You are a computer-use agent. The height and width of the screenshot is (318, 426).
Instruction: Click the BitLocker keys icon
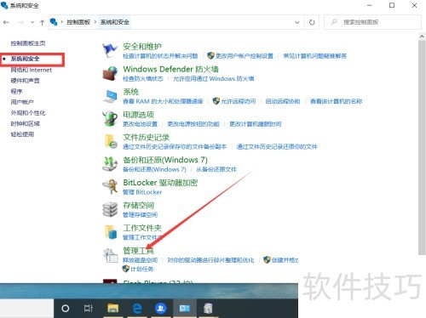point(110,186)
